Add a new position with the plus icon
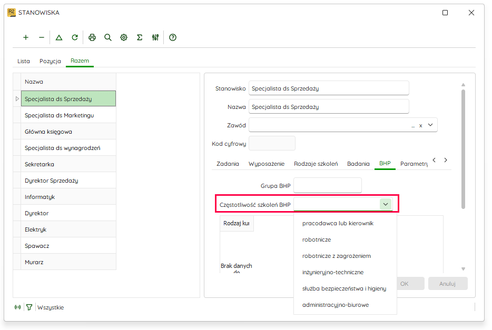 26,37
